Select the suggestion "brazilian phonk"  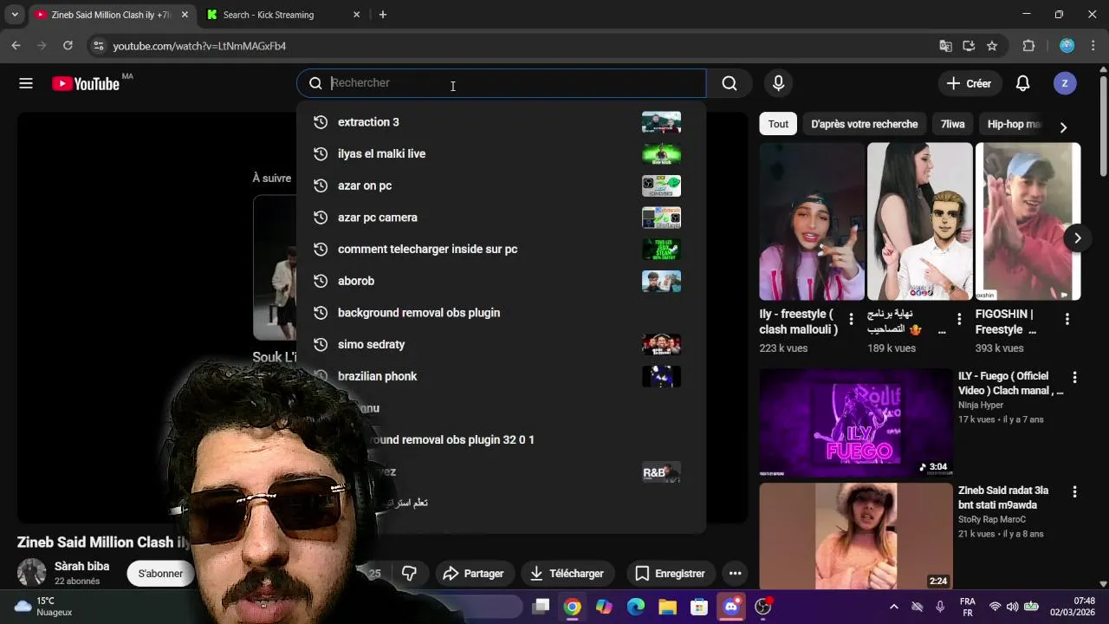501,376
